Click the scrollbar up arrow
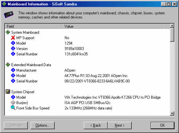The image size is (179, 133). (172, 25)
